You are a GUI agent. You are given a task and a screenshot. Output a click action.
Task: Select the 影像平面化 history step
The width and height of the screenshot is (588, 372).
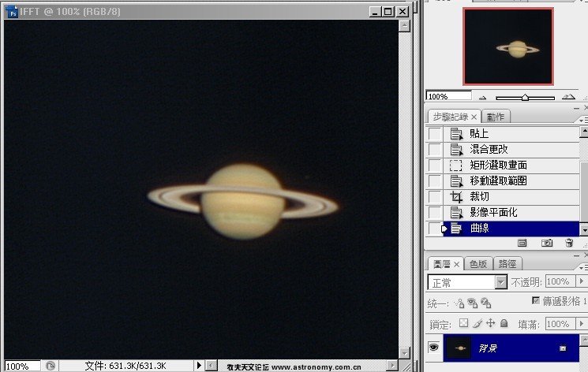[x=493, y=213]
